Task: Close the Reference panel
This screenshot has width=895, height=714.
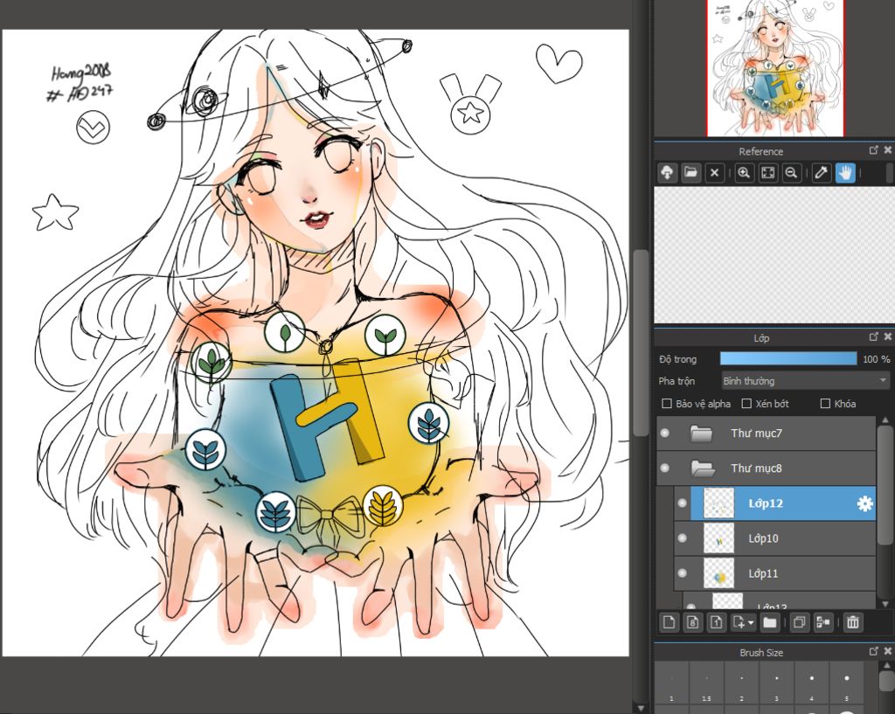Action: pyautogui.click(x=888, y=150)
